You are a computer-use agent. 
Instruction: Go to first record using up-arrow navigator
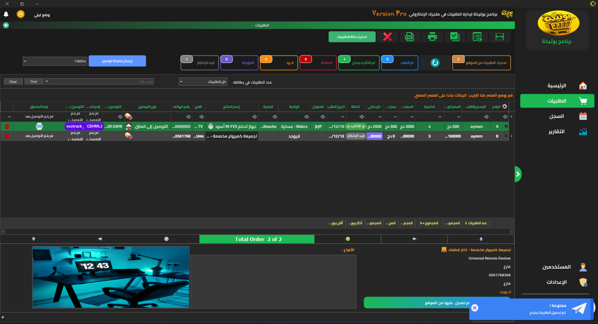point(481,239)
